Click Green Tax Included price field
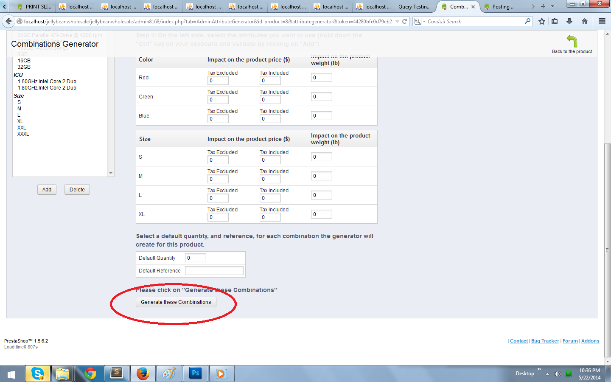 click(x=270, y=100)
